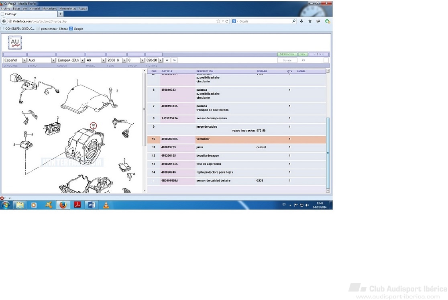448x300 pixels.
Task: Click the DEMO-VIN button
Action: click(287, 54)
